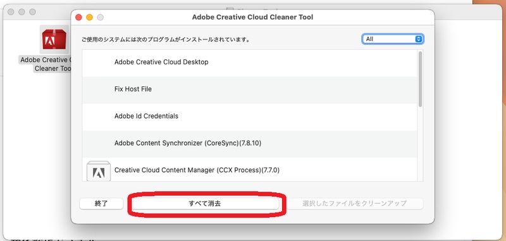Click the 終了 button
This screenshot has height=241, width=506.
pyautogui.click(x=101, y=203)
